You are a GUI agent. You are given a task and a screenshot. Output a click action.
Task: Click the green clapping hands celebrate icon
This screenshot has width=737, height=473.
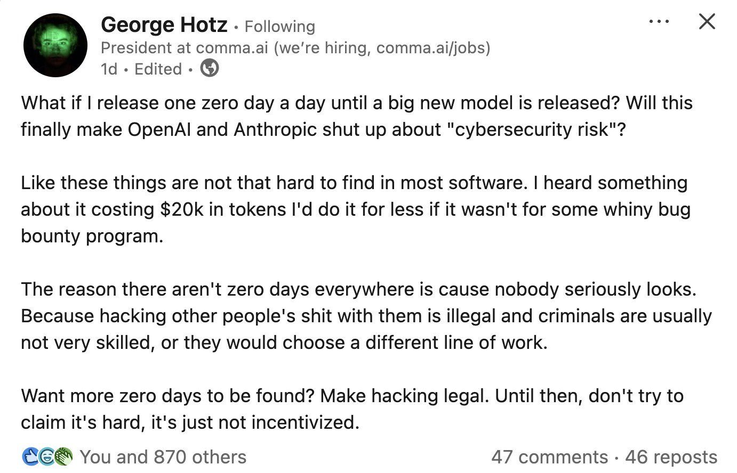point(63,456)
